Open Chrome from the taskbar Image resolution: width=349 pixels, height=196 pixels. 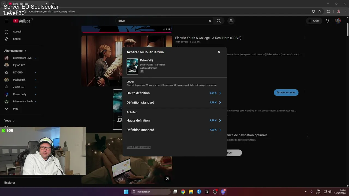[x=183, y=192]
